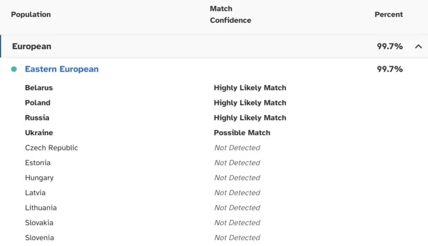Click the teal dot beside Eastern European
This screenshot has height=246, width=428.
pyautogui.click(x=14, y=69)
